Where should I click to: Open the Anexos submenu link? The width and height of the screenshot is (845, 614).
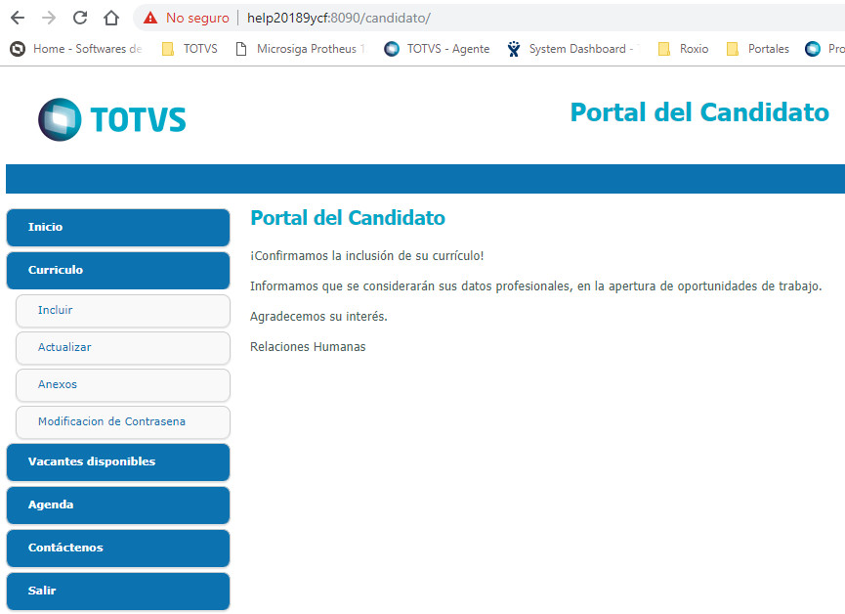(x=123, y=384)
